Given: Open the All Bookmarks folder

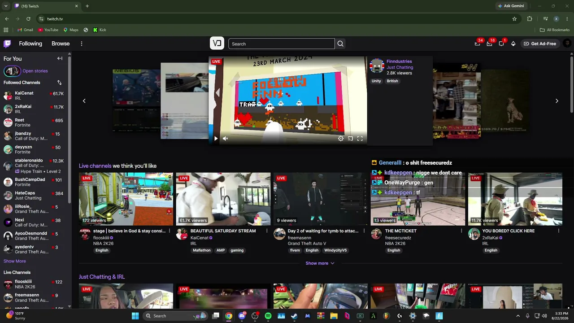Looking at the screenshot, I should [x=555, y=30].
